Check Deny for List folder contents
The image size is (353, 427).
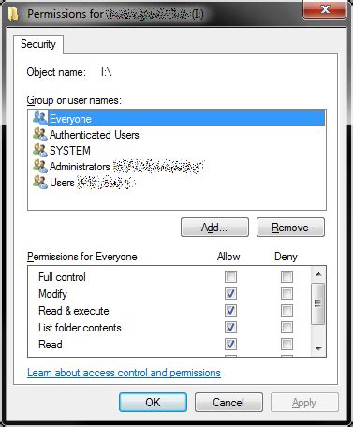point(287,327)
